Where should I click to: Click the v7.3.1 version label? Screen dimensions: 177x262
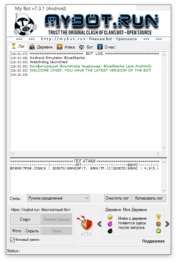(86, 234)
